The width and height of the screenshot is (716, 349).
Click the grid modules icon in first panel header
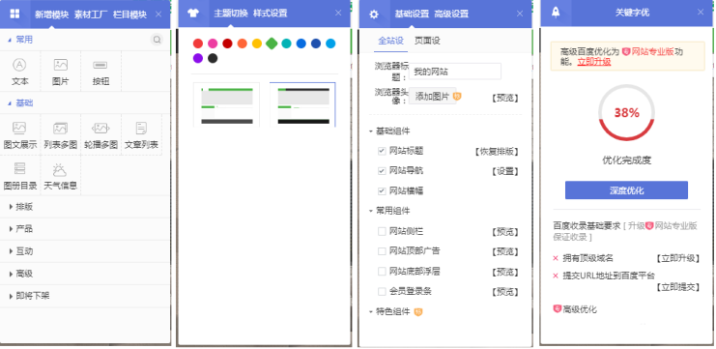(x=14, y=14)
